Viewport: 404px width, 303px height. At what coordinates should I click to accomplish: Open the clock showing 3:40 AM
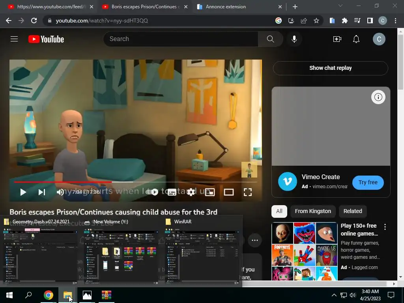click(x=370, y=295)
